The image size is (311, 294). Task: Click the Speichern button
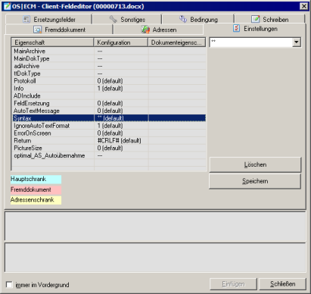pyautogui.click(x=255, y=181)
